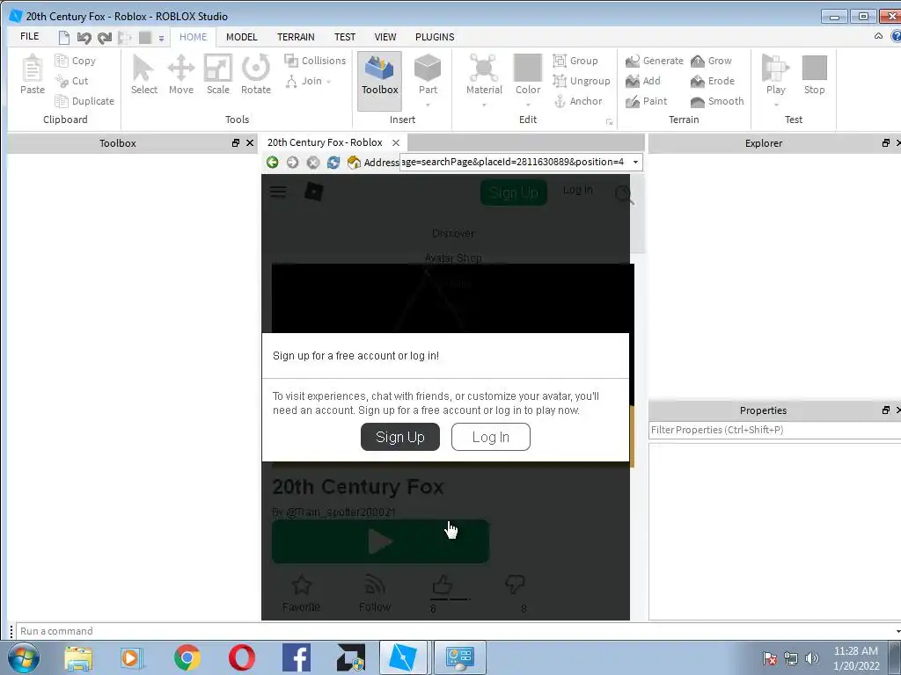Click the Copy button in Clipboard group
The image size is (901, 675).
[x=76, y=61]
